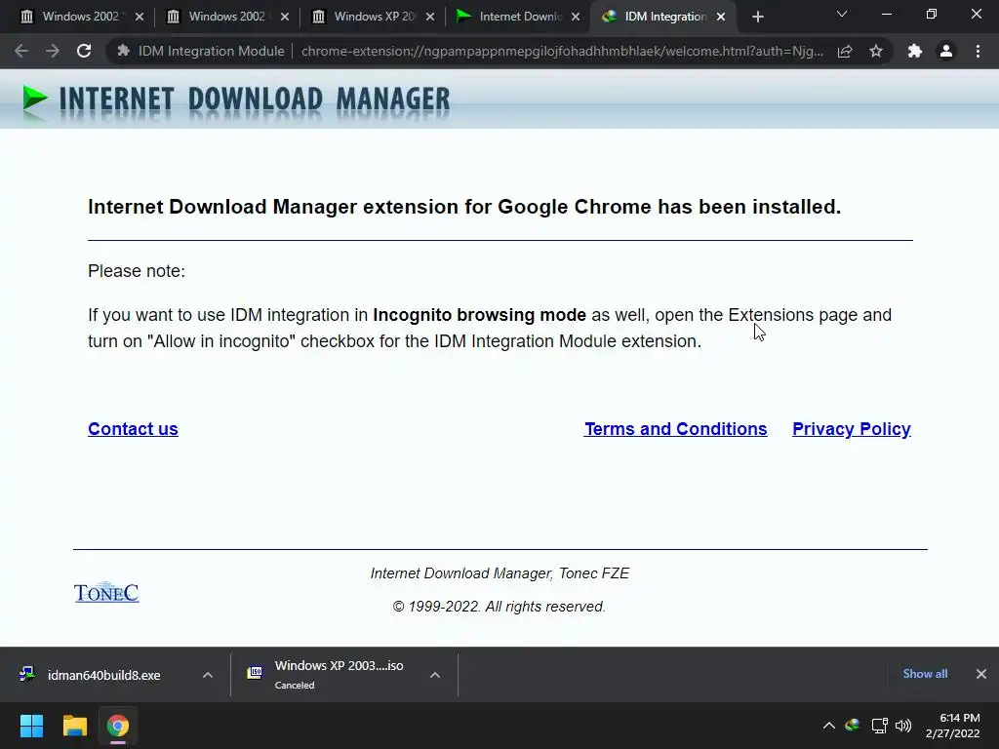This screenshot has width=999, height=749.
Task: Open the volume control in the tray
Action: tap(903, 726)
